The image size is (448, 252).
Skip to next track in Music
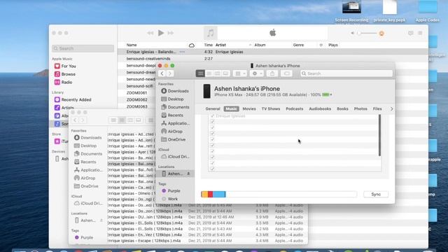click(171, 33)
